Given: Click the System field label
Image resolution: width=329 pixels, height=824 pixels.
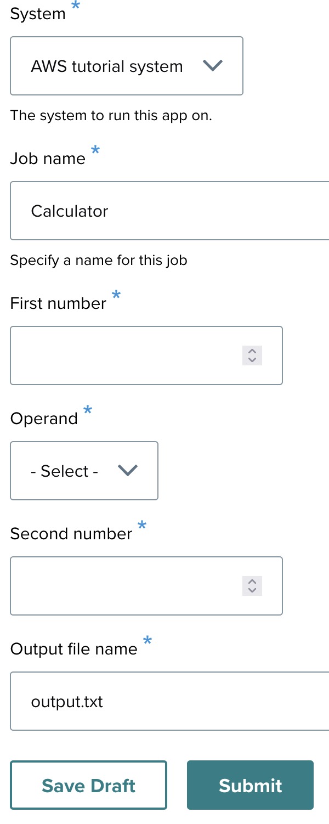Looking at the screenshot, I should tap(38, 14).
